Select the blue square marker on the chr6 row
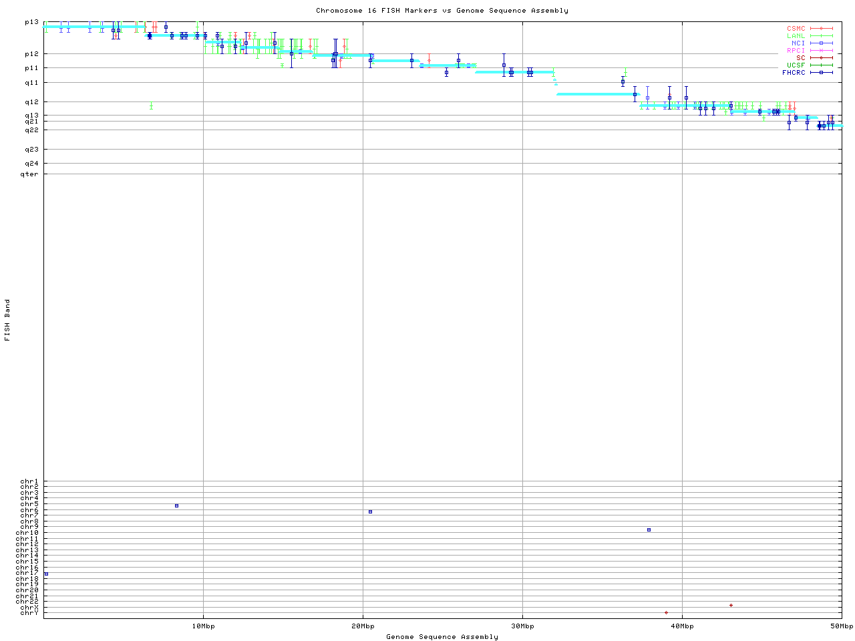 (x=370, y=511)
